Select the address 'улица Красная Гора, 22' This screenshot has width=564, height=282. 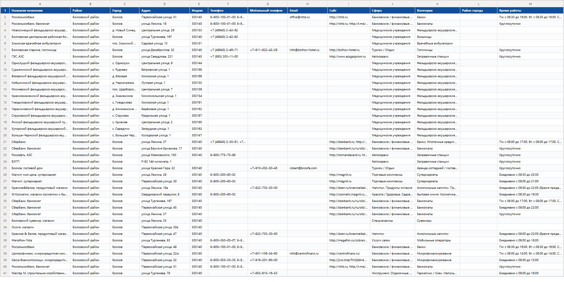point(164,168)
